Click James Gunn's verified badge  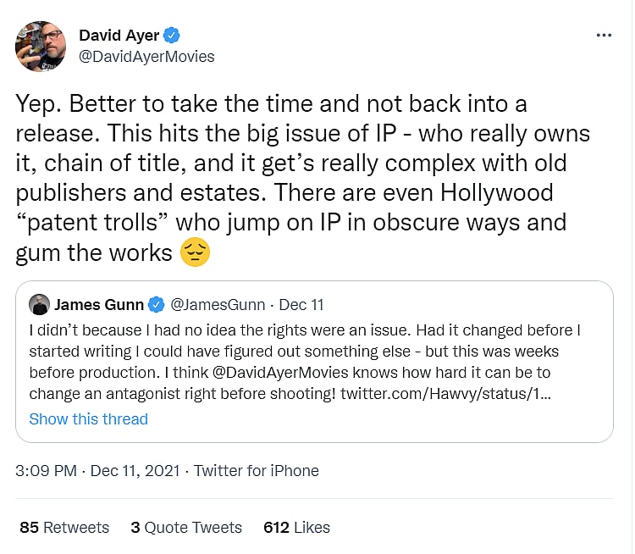coord(157,304)
